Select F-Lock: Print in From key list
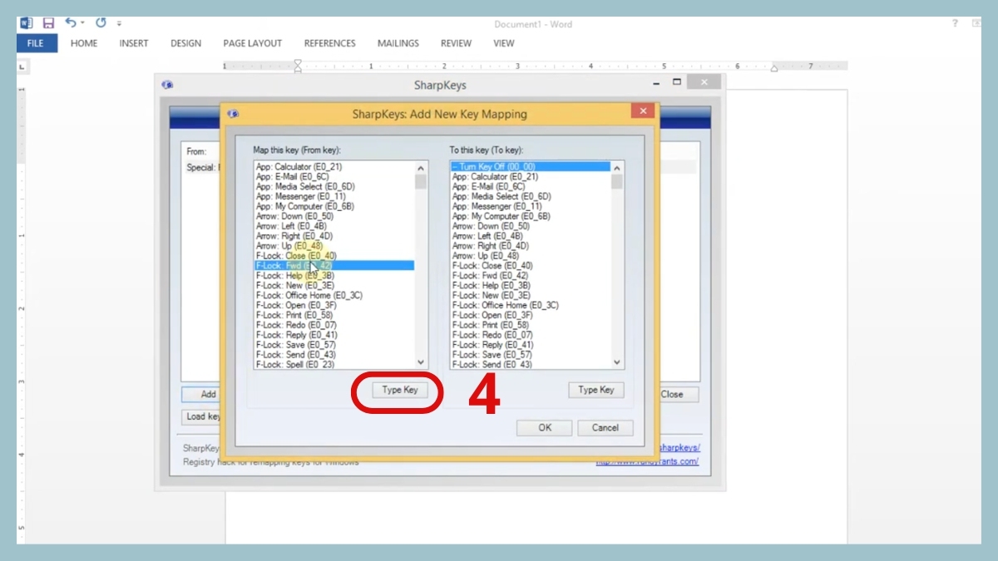998x561 pixels. 334,315
